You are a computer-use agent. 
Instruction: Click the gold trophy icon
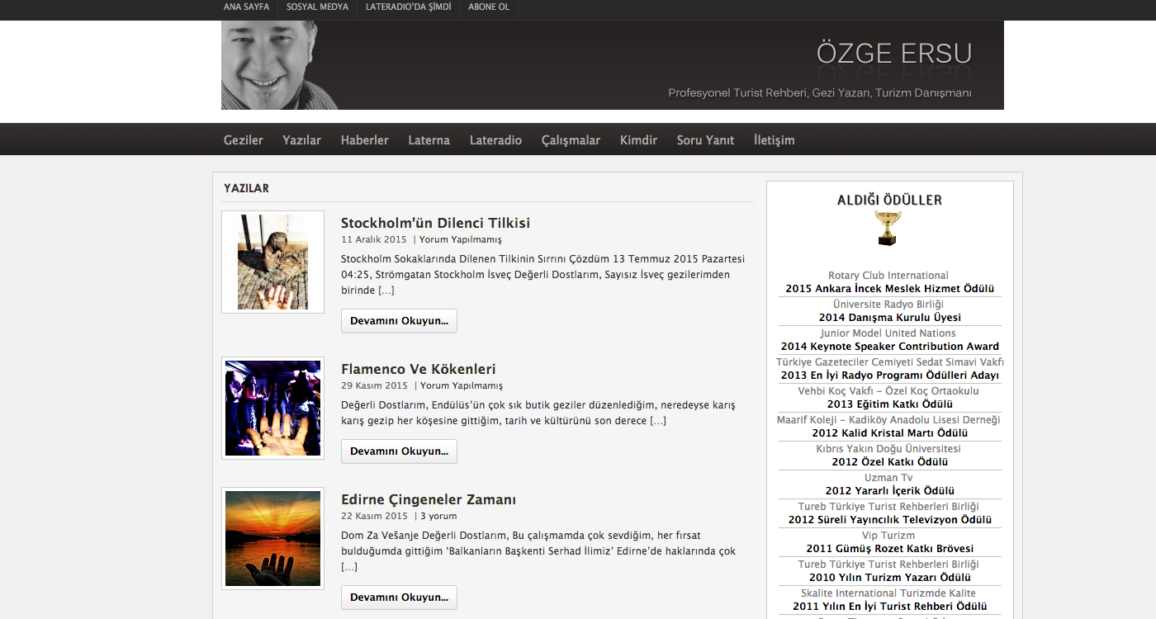tap(888, 229)
